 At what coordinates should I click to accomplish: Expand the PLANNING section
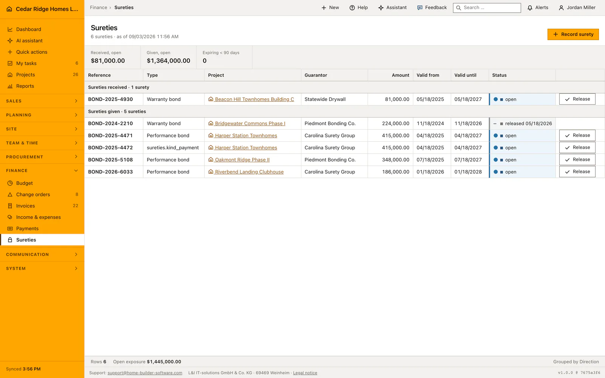[x=42, y=115]
